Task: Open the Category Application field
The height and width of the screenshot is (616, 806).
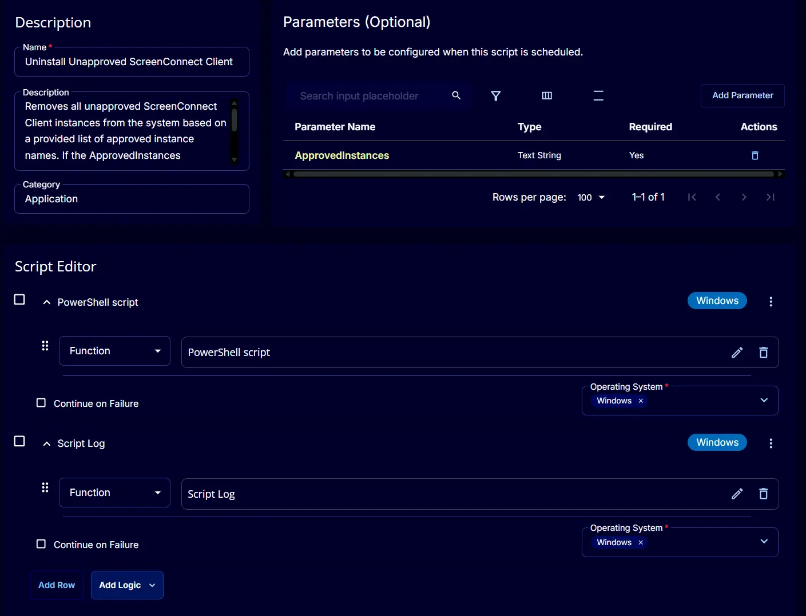Action: tap(132, 199)
